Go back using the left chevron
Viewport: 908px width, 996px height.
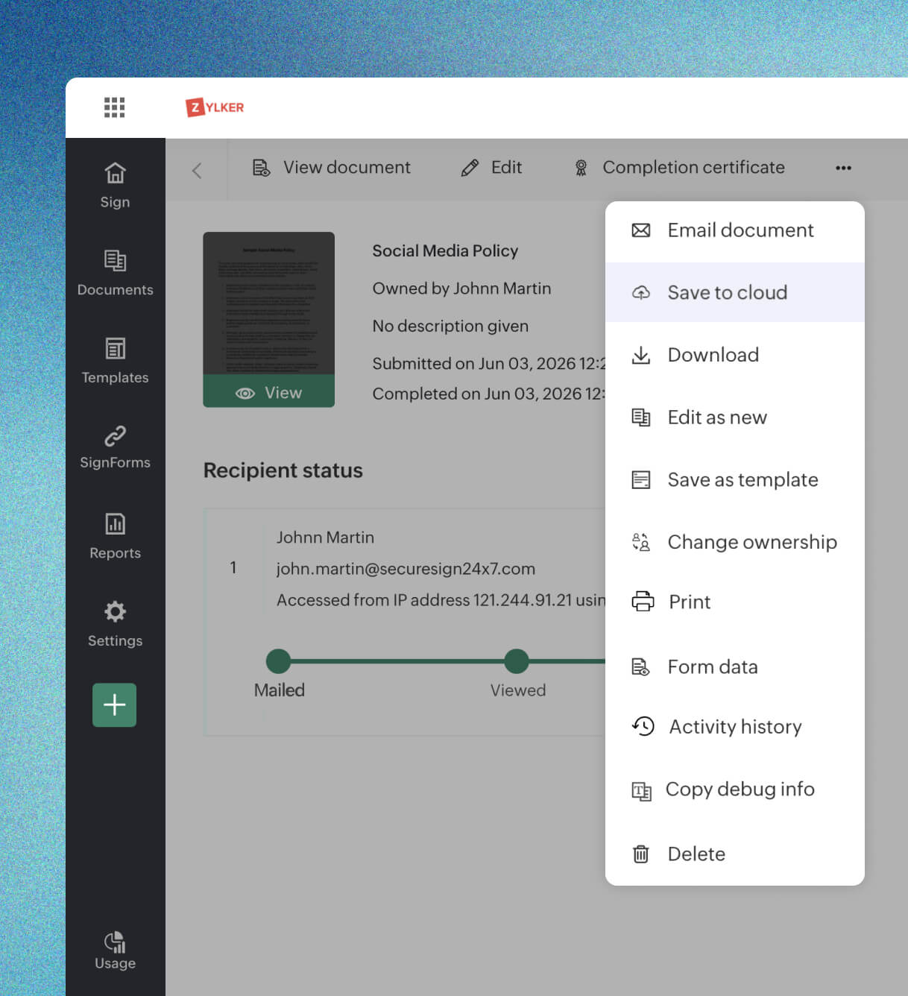point(197,170)
